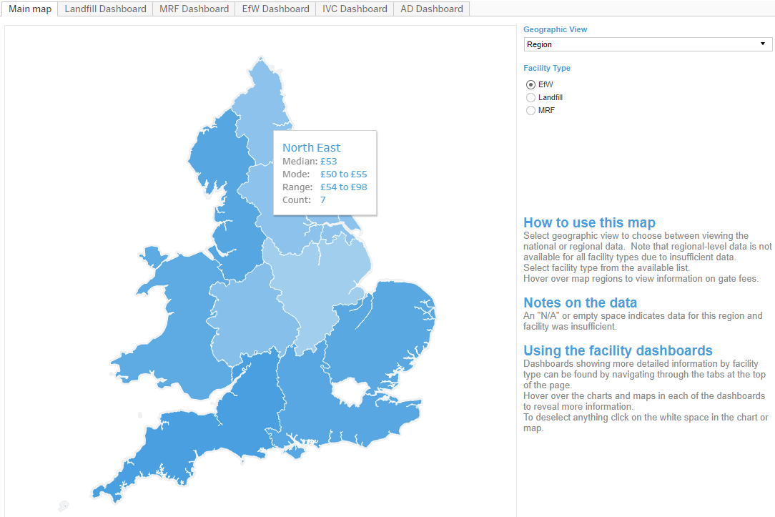This screenshot has width=775, height=517.
Task: Switch to the AD Dashboard tab
Action: tap(431, 9)
